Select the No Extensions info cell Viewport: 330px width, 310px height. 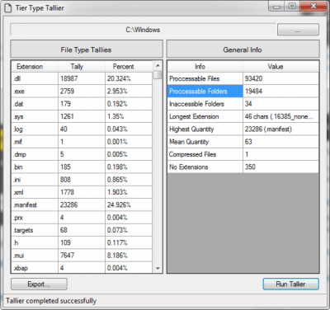click(205, 167)
